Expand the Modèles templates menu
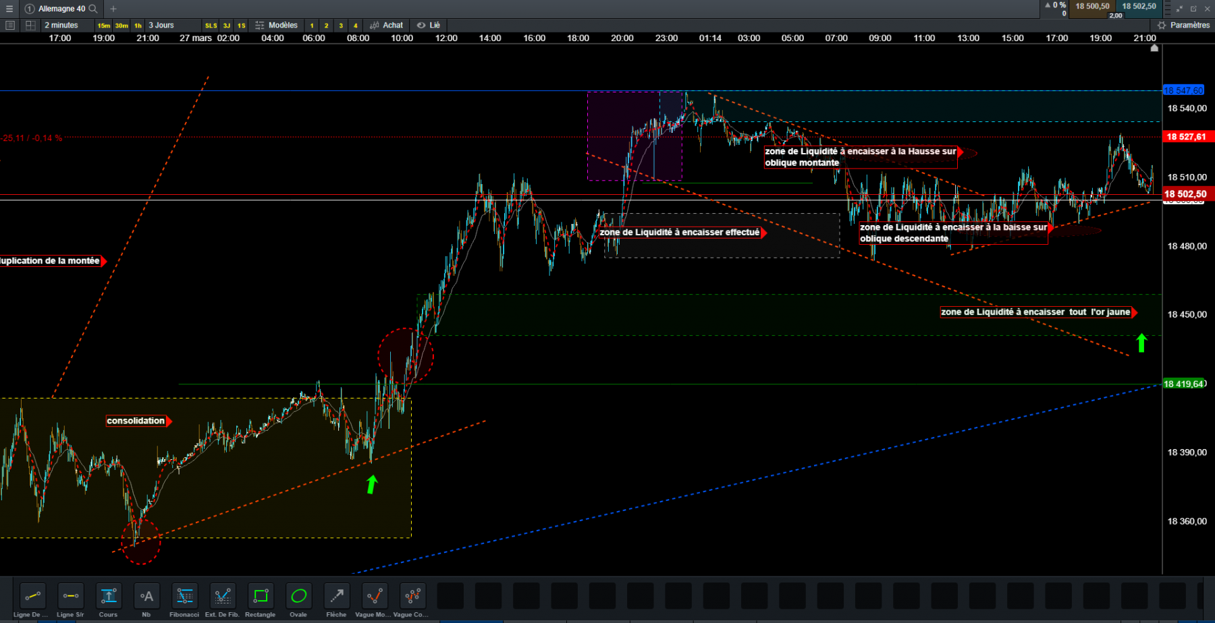This screenshot has width=1215, height=623. coord(277,25)
